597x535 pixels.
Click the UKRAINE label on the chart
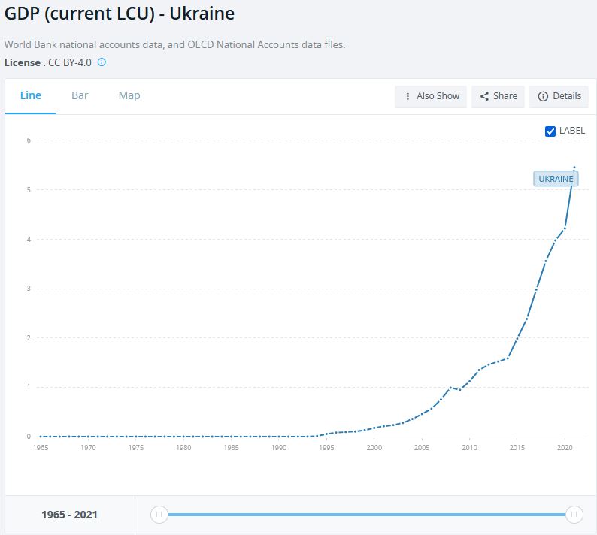556,179
